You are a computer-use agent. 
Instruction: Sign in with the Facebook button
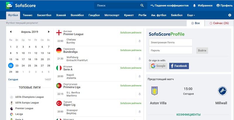(179, 66)
